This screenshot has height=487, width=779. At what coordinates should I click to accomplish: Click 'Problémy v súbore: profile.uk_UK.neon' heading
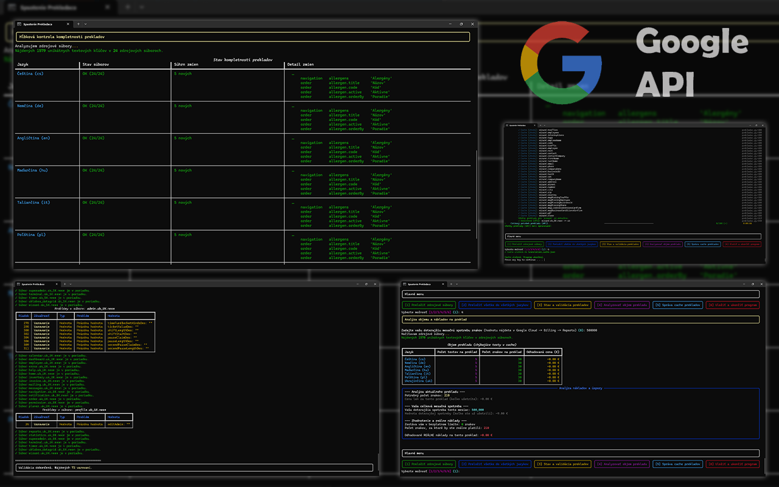tap(74, 410)
